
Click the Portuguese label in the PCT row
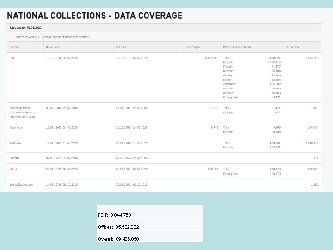click(231, 97)
